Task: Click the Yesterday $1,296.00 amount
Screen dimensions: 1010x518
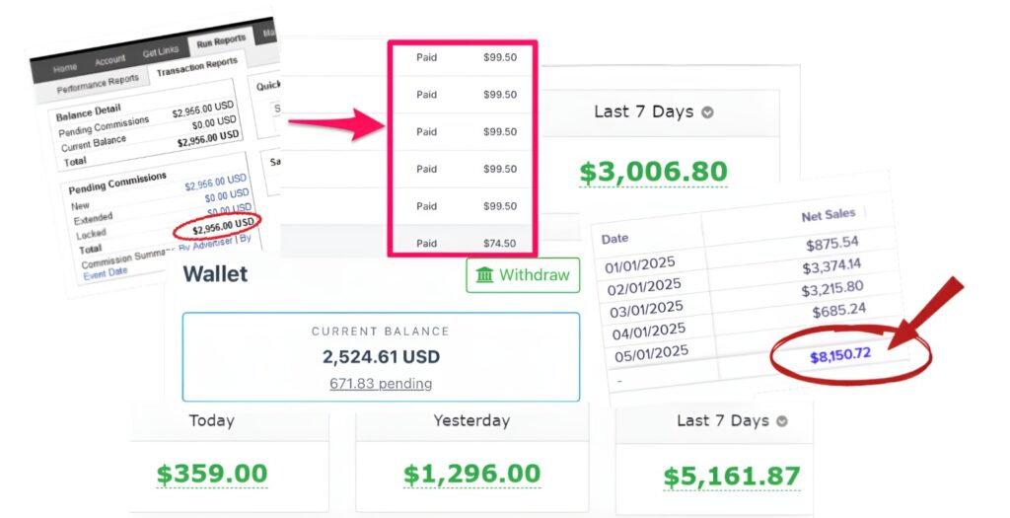Action: point(471,475)
